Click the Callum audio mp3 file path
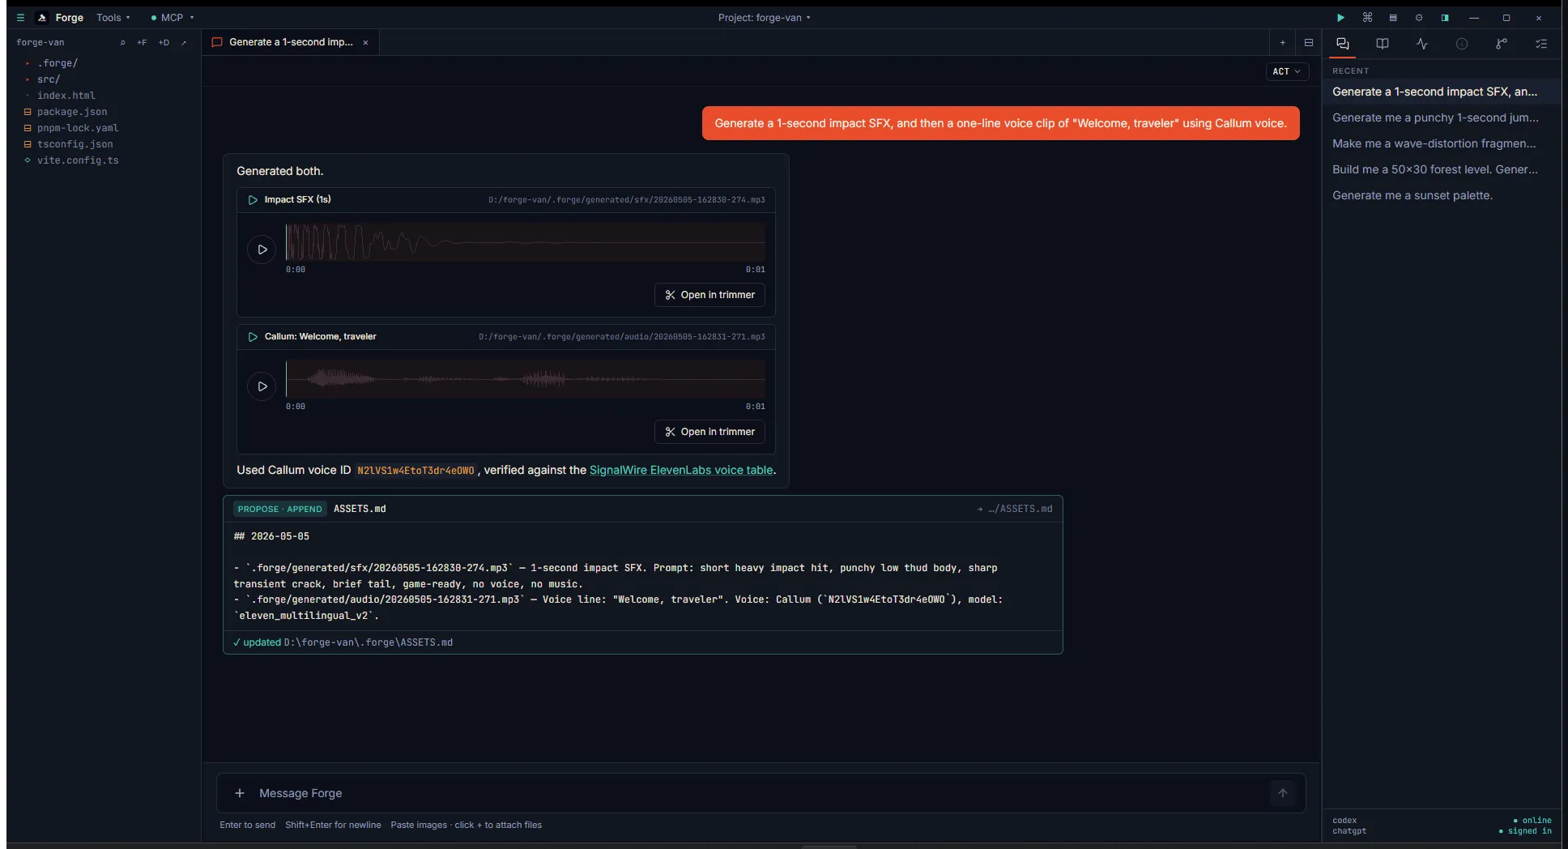The height and width of the screenshot is (849, 1568). pyautogui.click(x=621, y=337)
